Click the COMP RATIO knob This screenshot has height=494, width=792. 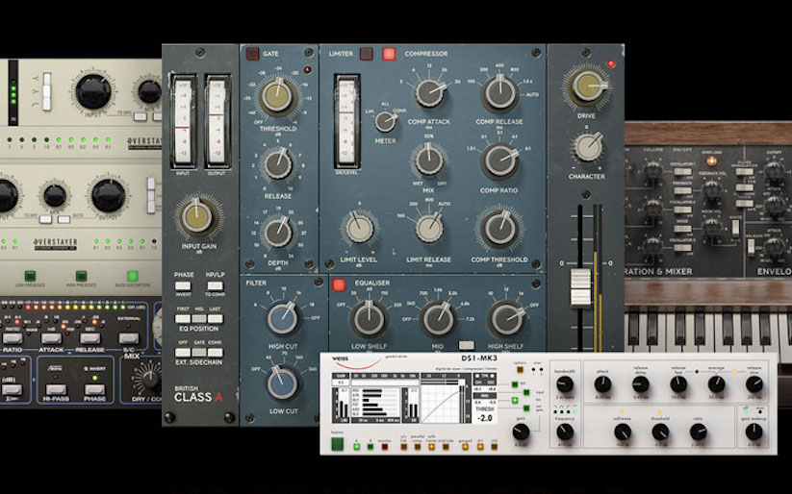pos(499,160)
